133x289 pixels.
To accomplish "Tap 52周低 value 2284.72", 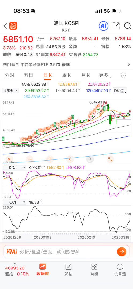I will (90, 55).
